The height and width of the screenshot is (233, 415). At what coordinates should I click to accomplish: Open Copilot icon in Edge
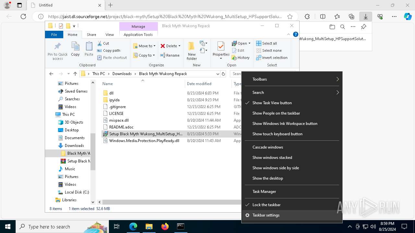click(x=408, y=17)
